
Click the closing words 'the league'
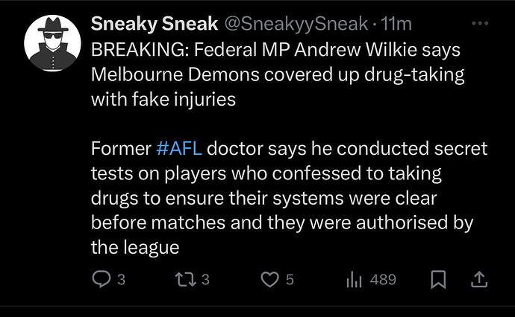click(x=135, y=248)
